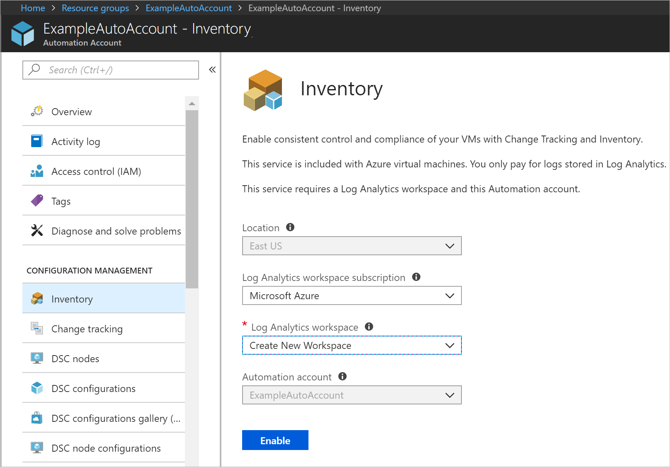Click the Automation account info icon
The width and height of the screenshot is (670, 467).
pos(342,376)
